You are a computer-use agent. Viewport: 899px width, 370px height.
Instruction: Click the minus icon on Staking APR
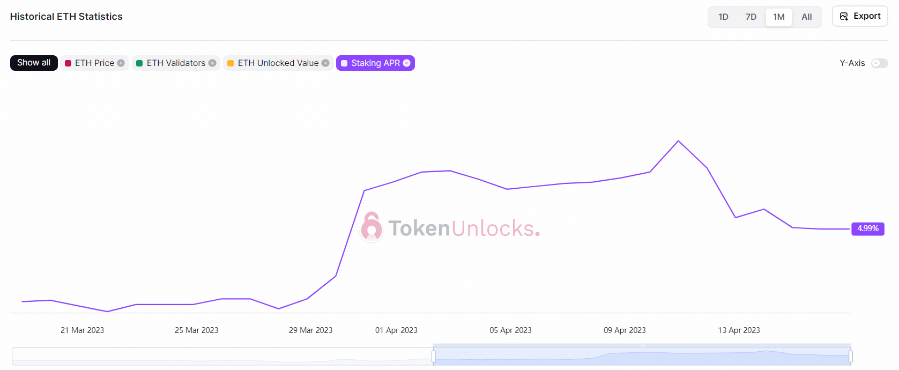[x=407, y=63]
